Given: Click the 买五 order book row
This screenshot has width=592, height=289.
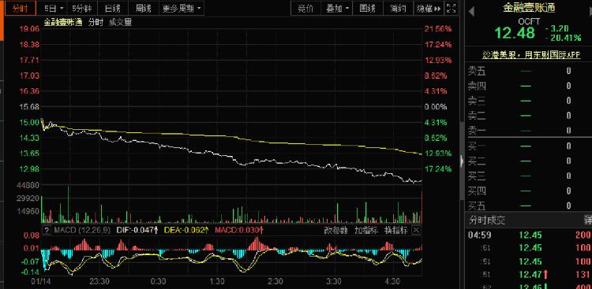Looking at the screenshot, I should (x=529, y=206).
